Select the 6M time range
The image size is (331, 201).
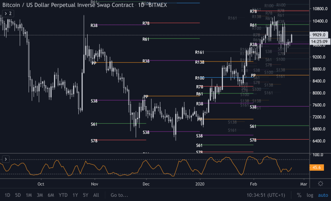pos(51,195)
